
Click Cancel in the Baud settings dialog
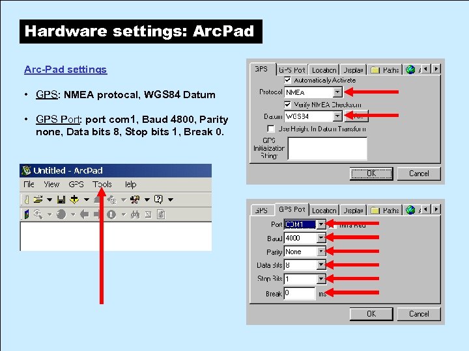tap(419, 314)
